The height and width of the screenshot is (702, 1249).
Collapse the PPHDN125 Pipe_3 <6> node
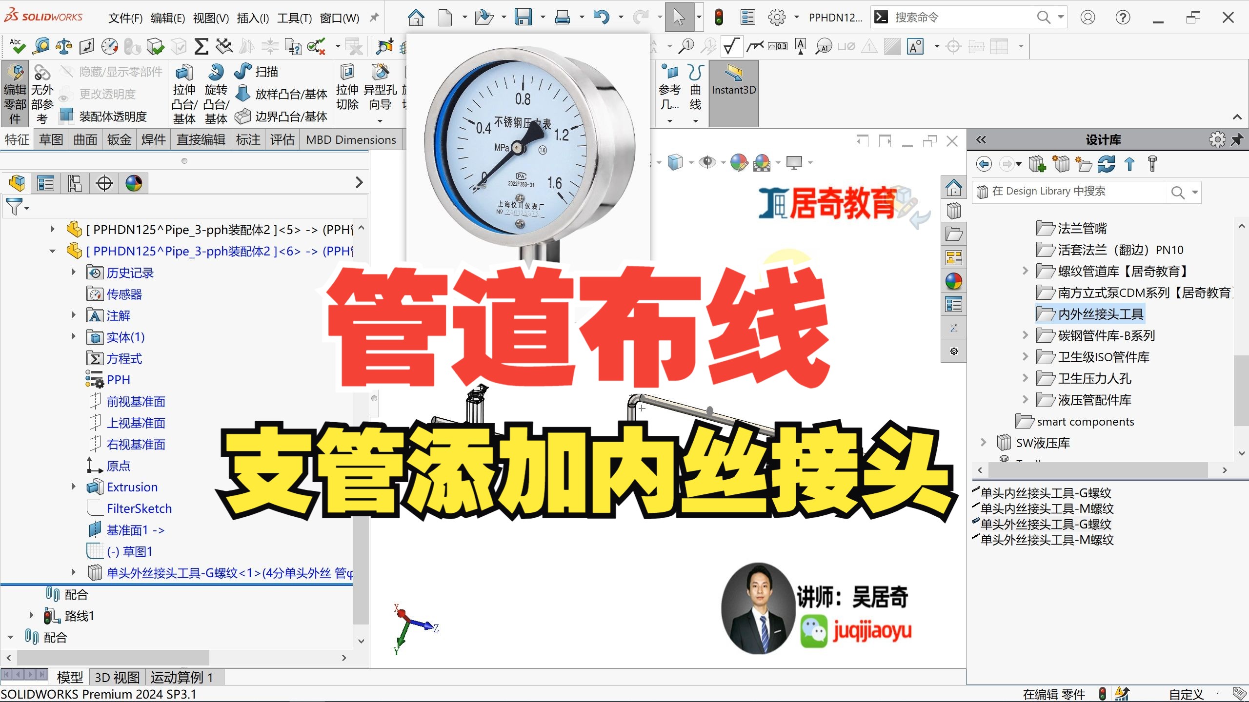[x=53, y=251]
